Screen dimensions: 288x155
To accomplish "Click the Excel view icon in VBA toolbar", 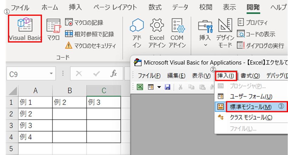I will tap(140, 87).
